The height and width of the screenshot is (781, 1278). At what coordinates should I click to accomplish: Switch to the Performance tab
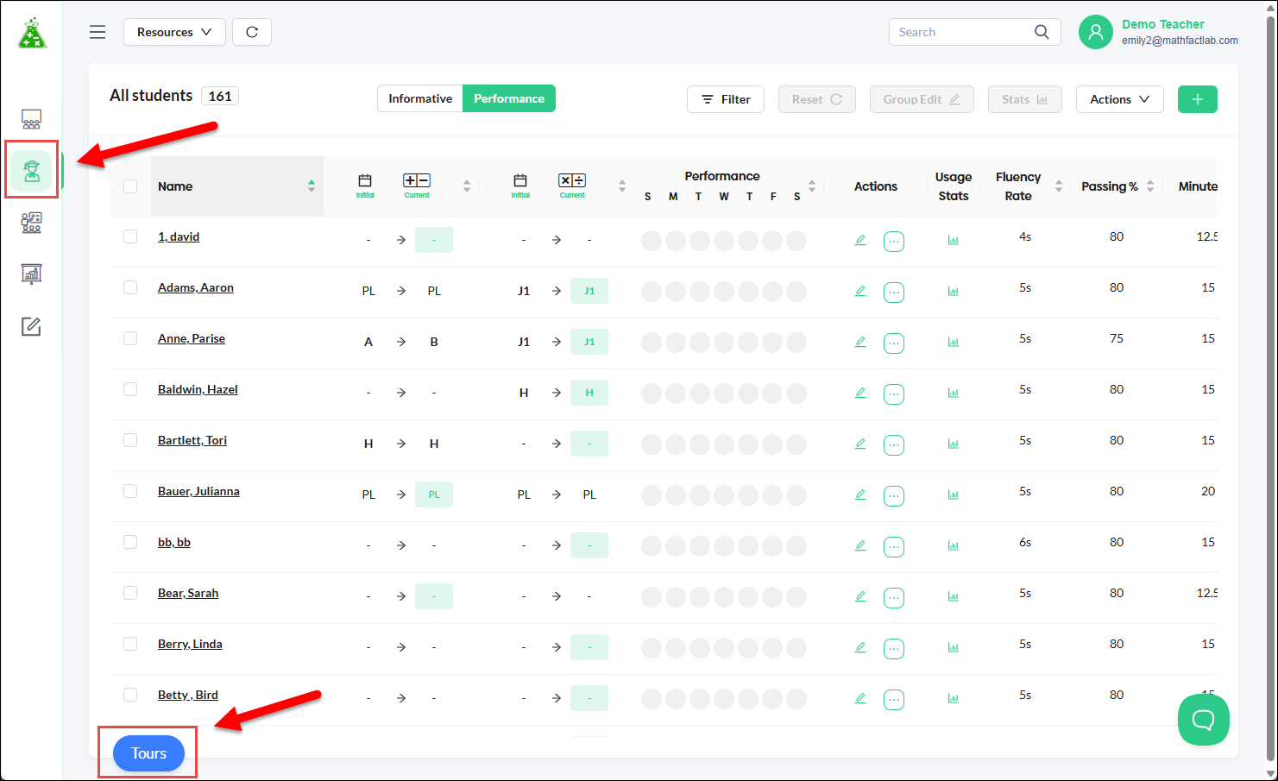(509, 98)
